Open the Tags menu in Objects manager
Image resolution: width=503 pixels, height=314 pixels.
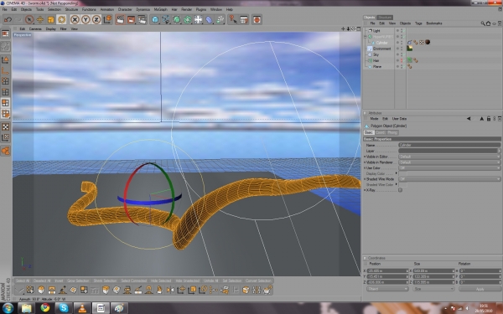[418, 23]
